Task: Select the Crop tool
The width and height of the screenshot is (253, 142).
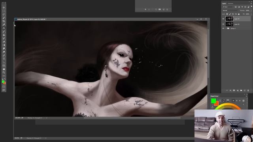Action: click(4, 21)
